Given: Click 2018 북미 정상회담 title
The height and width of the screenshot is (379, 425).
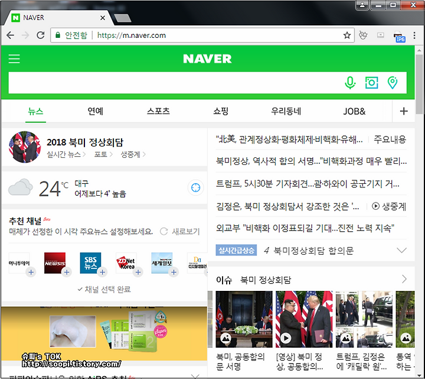Looking at the screenshot, I should click(x=85, y=142).
